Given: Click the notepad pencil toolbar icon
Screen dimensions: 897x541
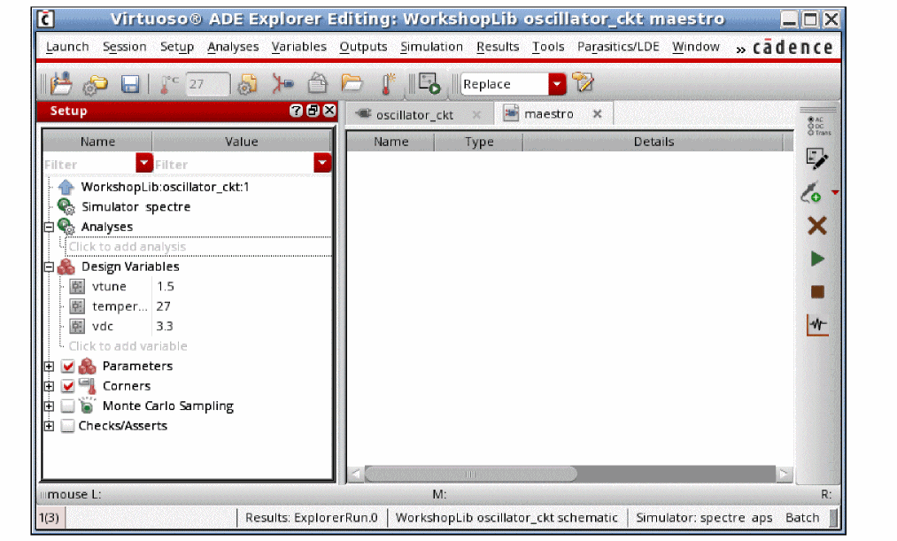Looking at the screenshot, I should click(584, 83).
